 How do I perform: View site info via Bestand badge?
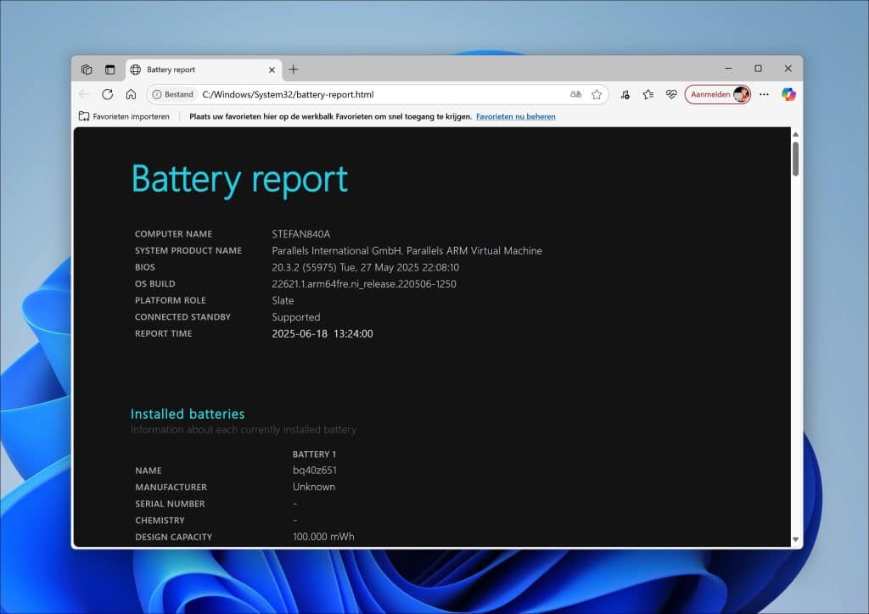click(173, 95)
